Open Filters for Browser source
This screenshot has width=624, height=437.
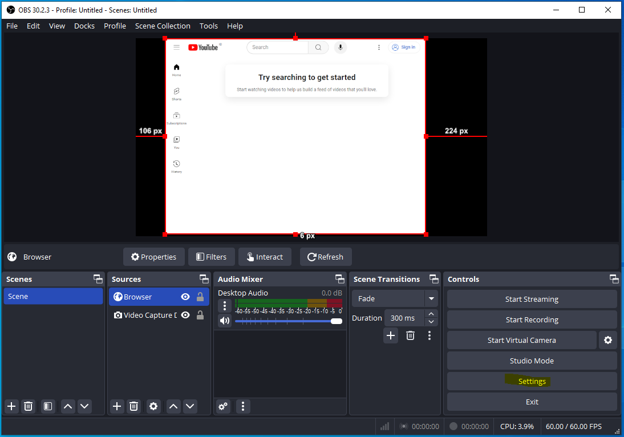click(211, 257)
